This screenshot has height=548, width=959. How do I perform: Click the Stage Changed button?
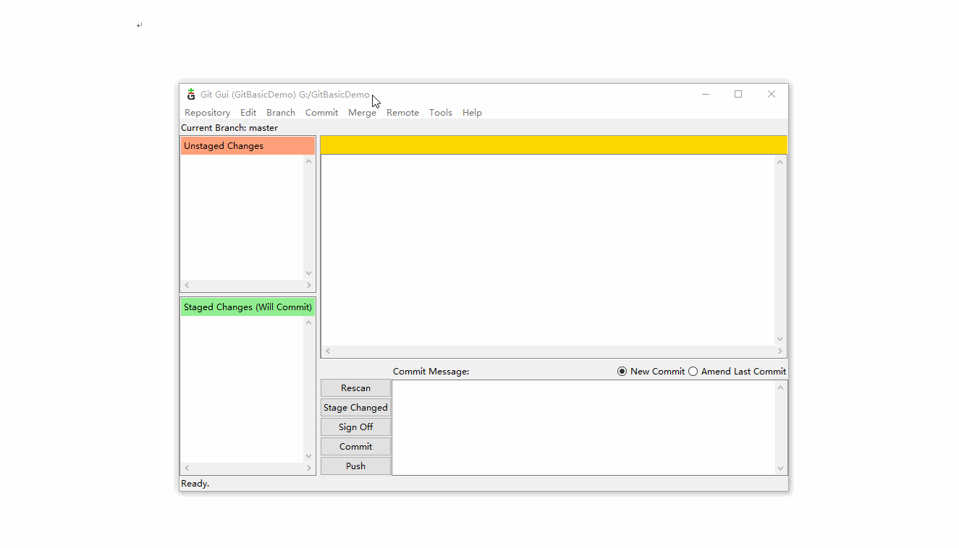coord(355,408)
